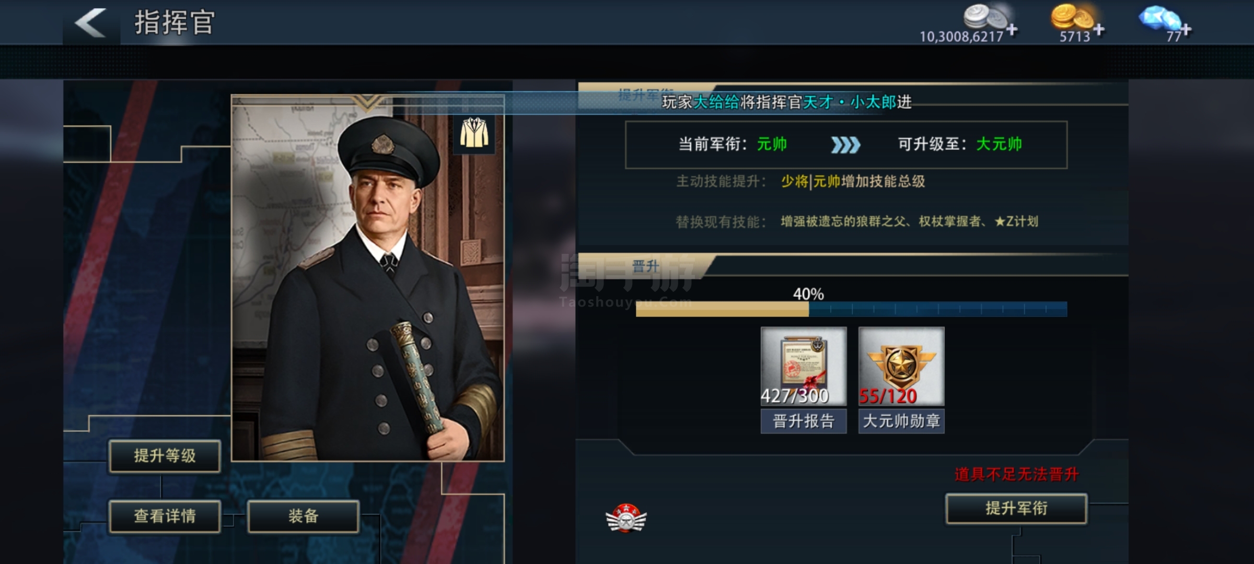Click the 提升等级 button
The height and width of the screenshot is (564, 1254).
(x=165, y=456)
